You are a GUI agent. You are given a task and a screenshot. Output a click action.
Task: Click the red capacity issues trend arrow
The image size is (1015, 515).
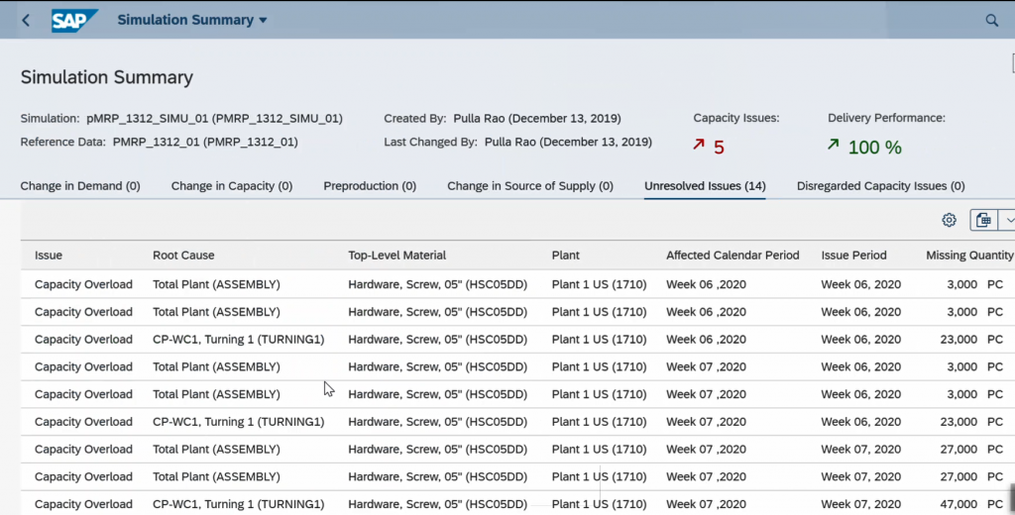pos(699,145)
